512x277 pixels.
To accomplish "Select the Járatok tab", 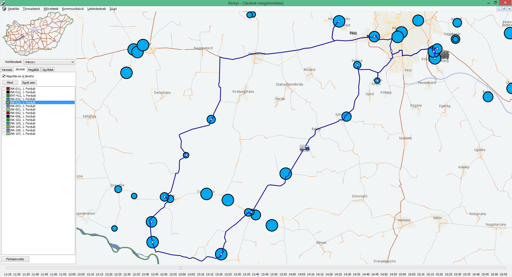I will click(20, 69).
